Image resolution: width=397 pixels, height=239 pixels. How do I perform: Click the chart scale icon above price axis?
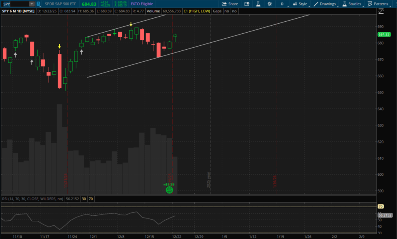coord(382,12)
